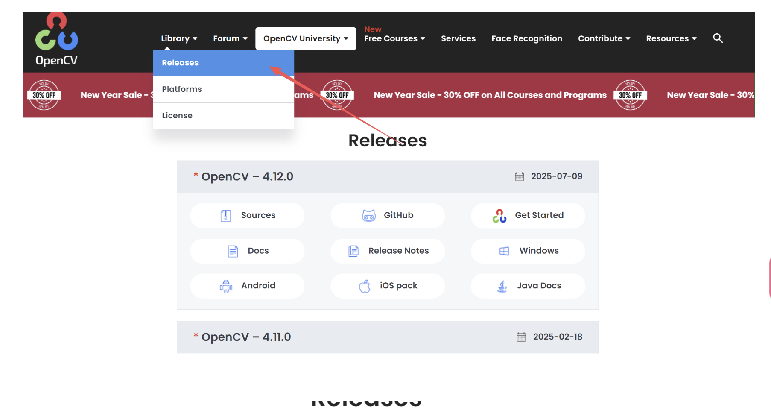This screenshot has width=771, height=410.
Task: Download the Windows package button
Action: [528, 251]
